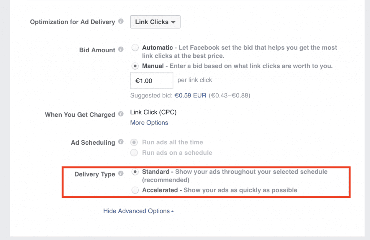Click the Ad Scheduling info icon
Image resolution: width=370 pixels, height=240 pixels.
coord(121,142)
